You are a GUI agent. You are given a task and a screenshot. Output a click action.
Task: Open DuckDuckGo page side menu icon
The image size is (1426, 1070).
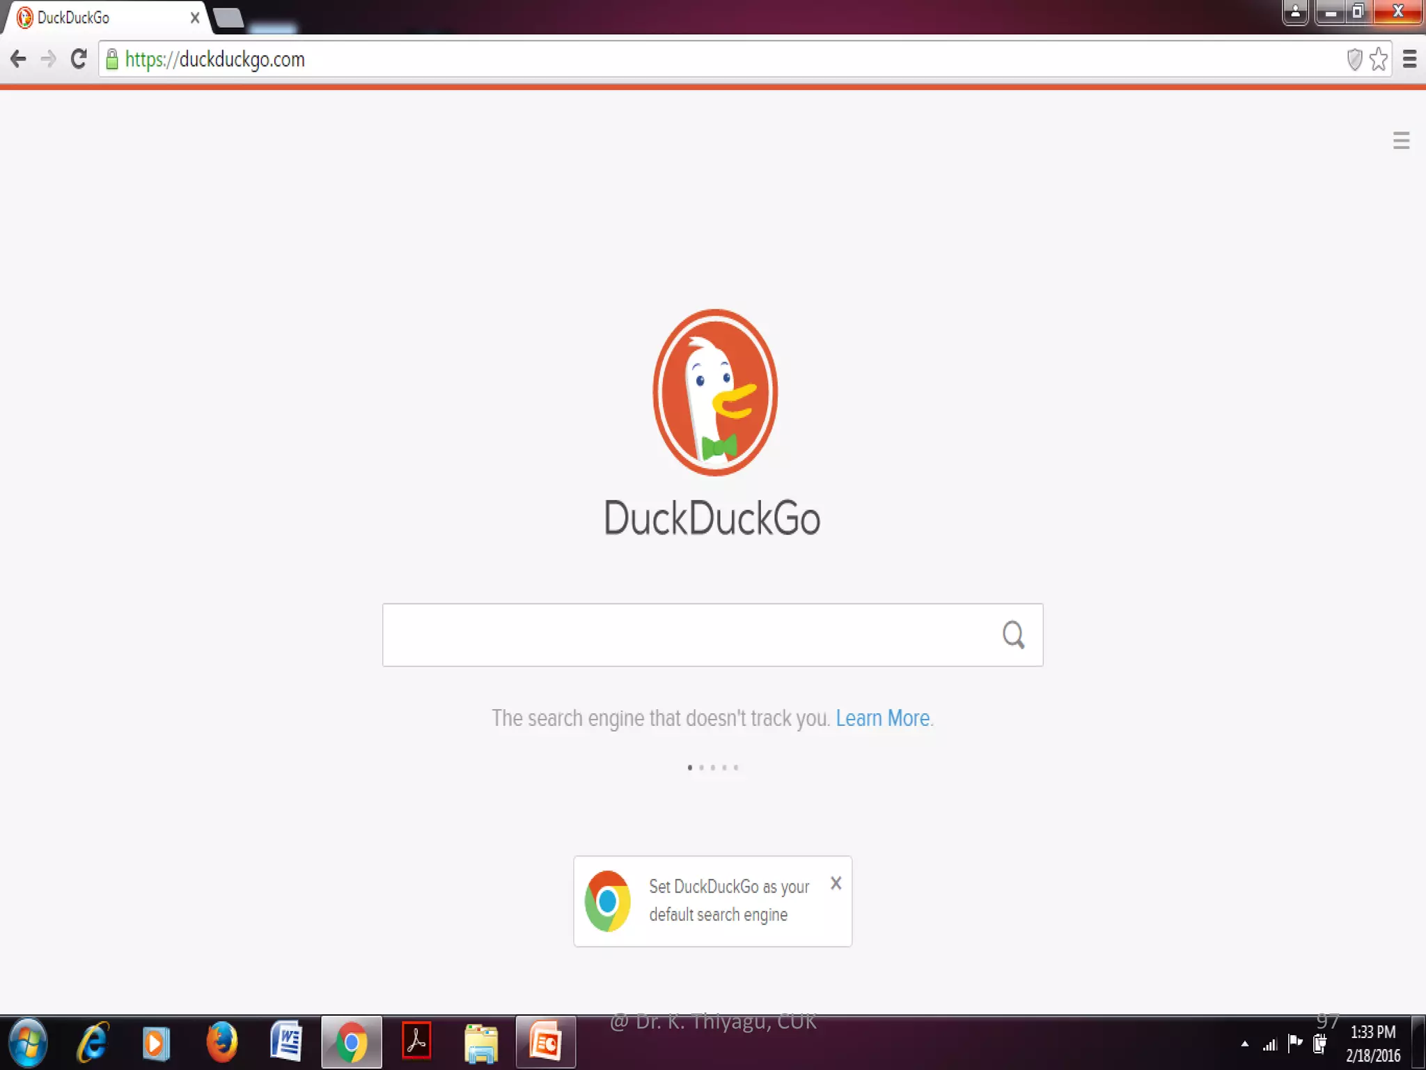(x=1401, y=140)
